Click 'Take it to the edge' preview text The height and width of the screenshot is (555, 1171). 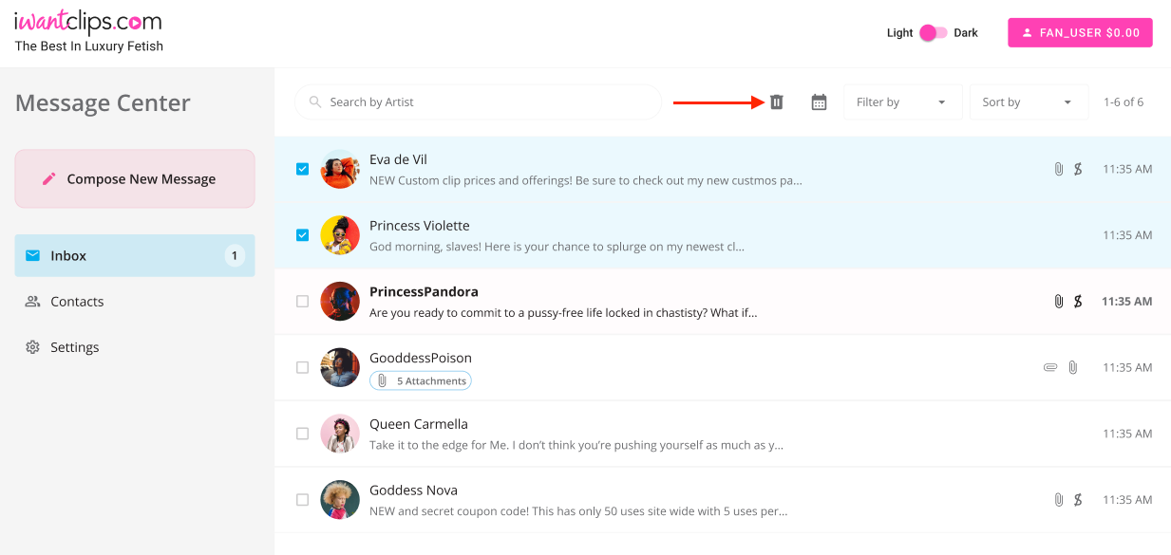tap(576, 445)
